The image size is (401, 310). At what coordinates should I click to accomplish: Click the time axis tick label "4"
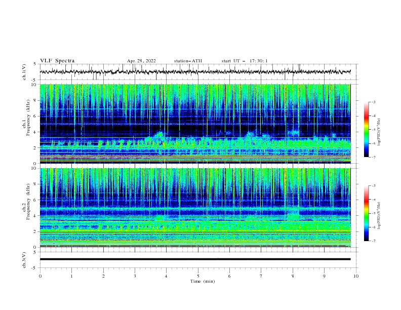coord(166,276)
